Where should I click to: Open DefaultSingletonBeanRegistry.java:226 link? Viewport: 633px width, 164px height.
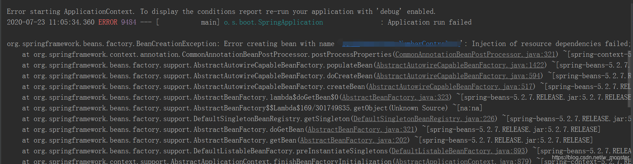tap(424, 119)
